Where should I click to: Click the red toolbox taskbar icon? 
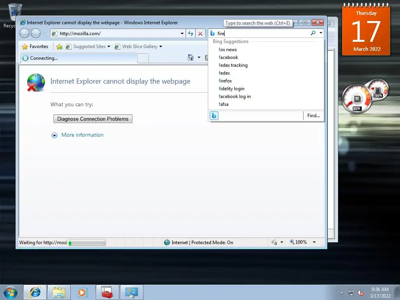[x=107, y=292]
